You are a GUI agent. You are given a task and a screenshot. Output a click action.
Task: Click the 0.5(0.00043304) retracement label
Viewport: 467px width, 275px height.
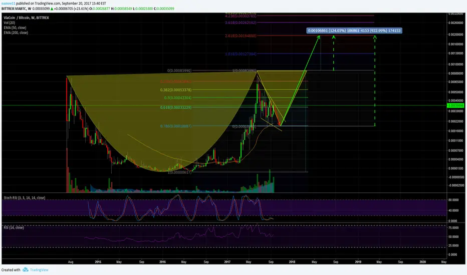point(178,98)
